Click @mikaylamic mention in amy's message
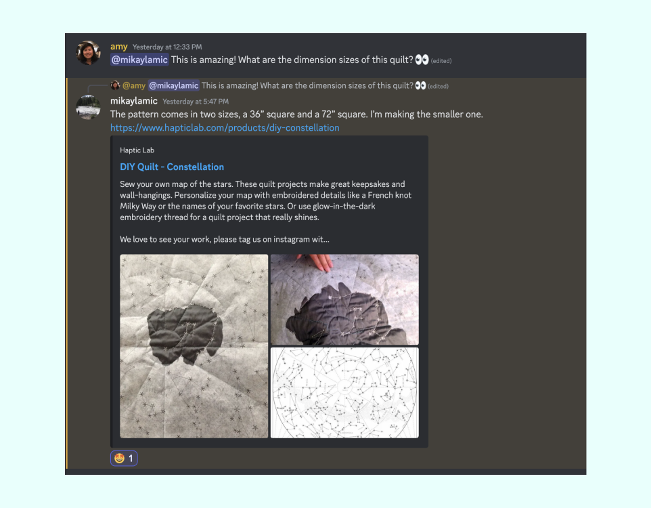Image resolution: width=651 pixels, height=508 pixels. tap(139, 60)
